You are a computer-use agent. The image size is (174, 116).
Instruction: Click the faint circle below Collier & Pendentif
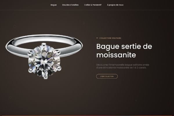(84, 23)
